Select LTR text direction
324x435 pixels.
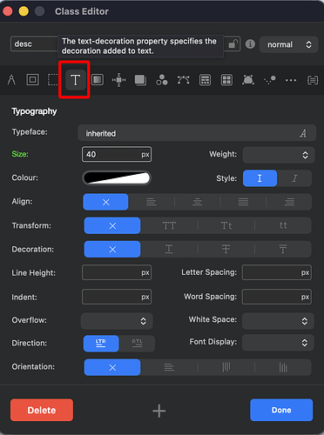[101, 344]
